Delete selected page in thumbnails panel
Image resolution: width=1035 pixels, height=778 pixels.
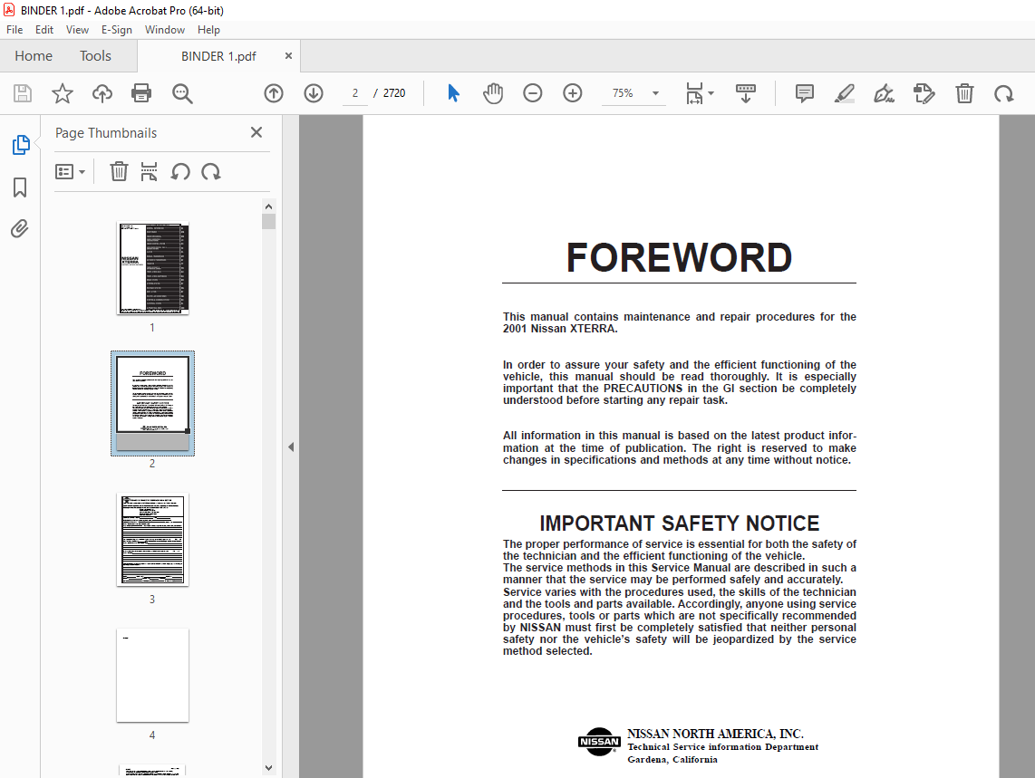click(x=119, y=171)
